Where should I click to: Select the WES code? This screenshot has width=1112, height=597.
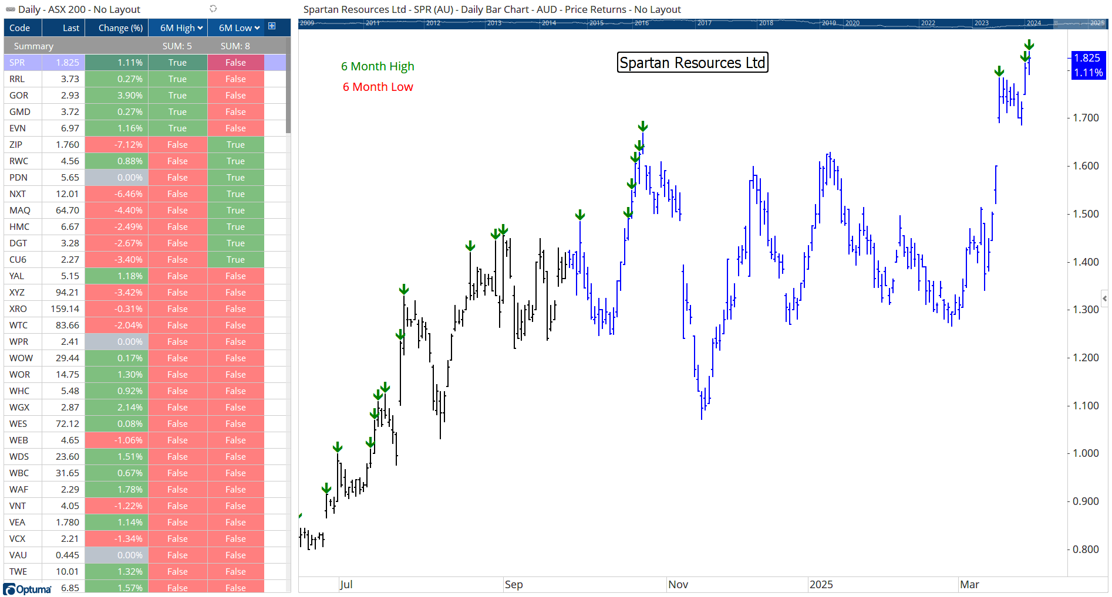pyautogui.click(x=23, y=424)
